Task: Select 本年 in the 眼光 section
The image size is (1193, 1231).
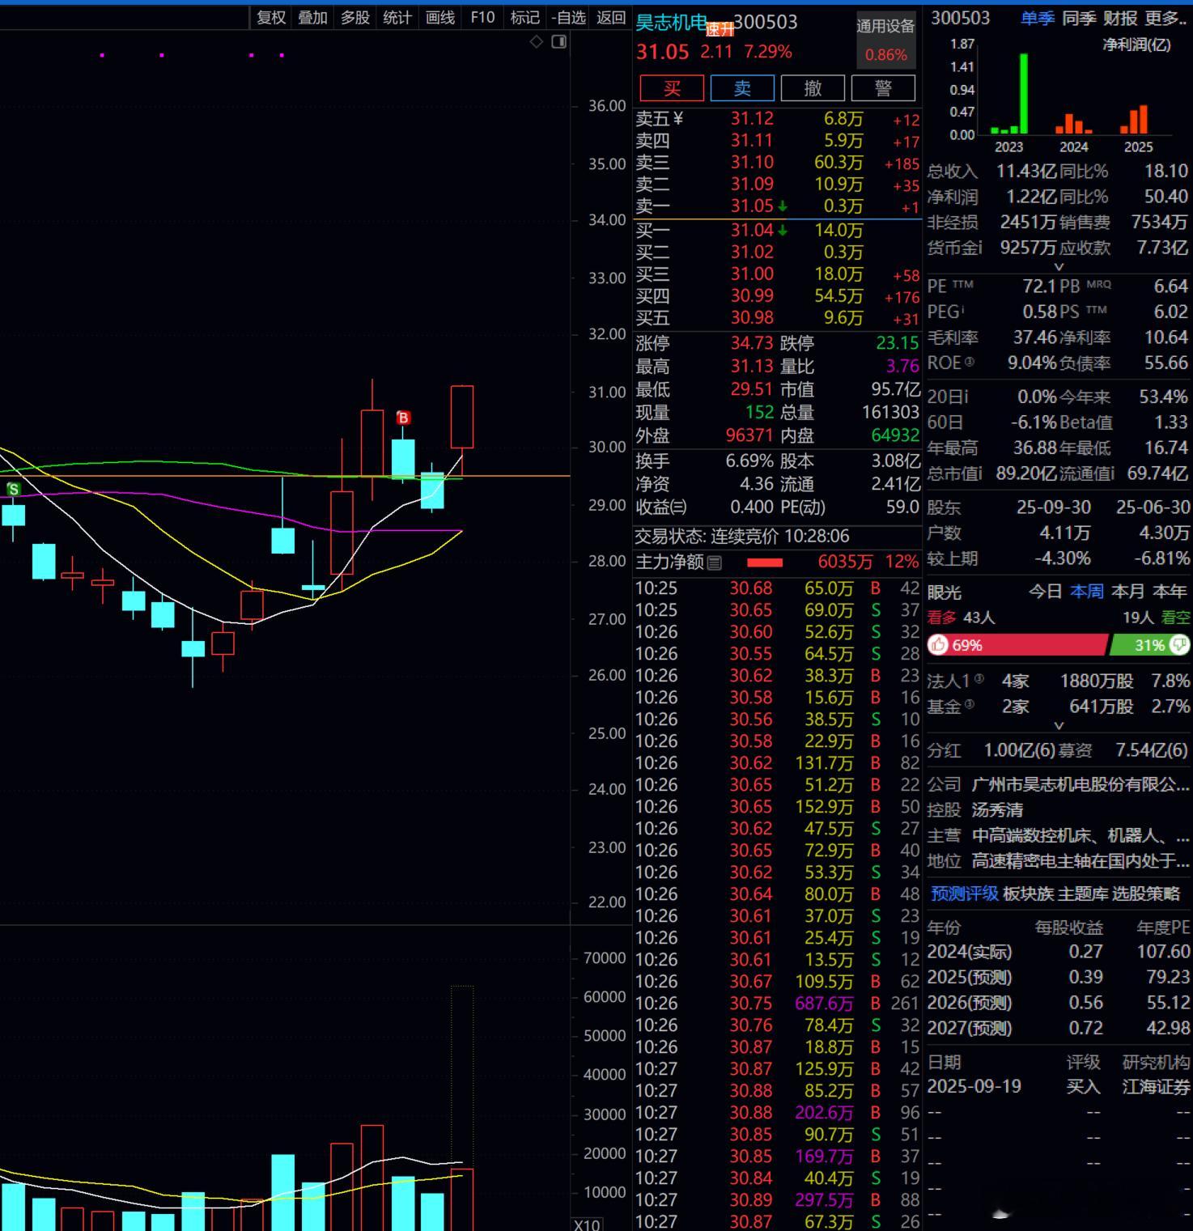Action: pos(1170,592)
